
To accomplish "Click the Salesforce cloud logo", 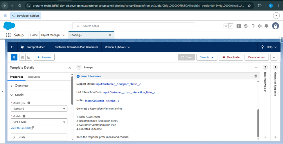I will pyautogui.click(x=9, y=26).
